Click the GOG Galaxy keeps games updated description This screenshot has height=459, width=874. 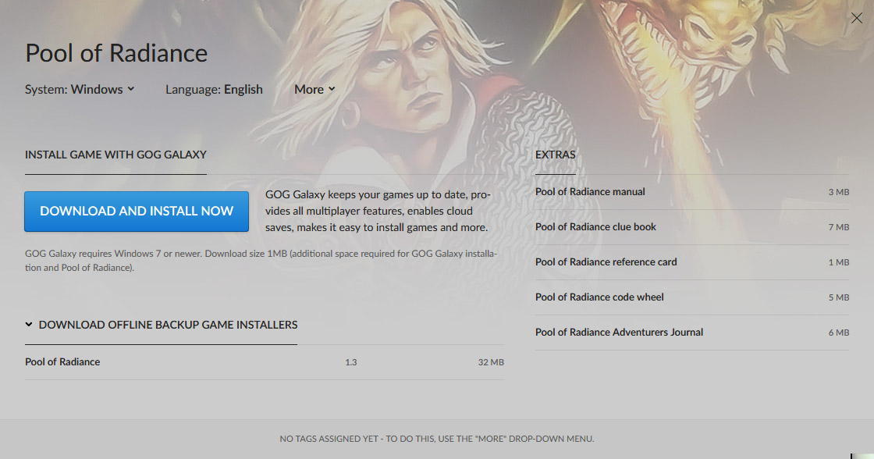coord(378,211)
